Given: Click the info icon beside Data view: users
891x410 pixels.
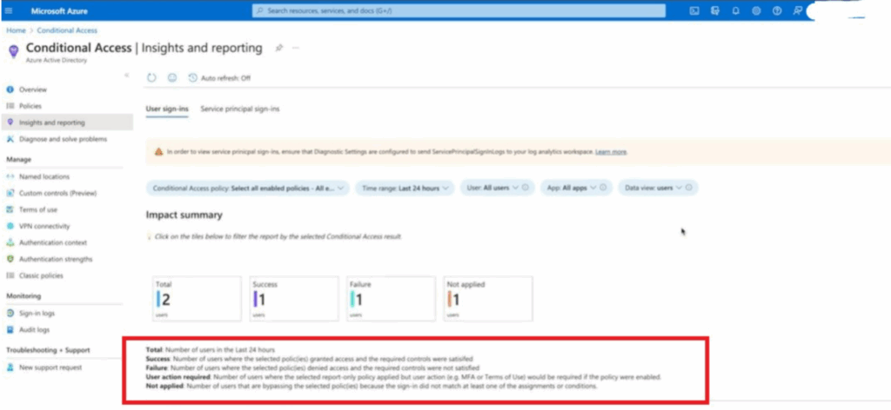Looking at the screenshot, I should click(x=689, y=188).
